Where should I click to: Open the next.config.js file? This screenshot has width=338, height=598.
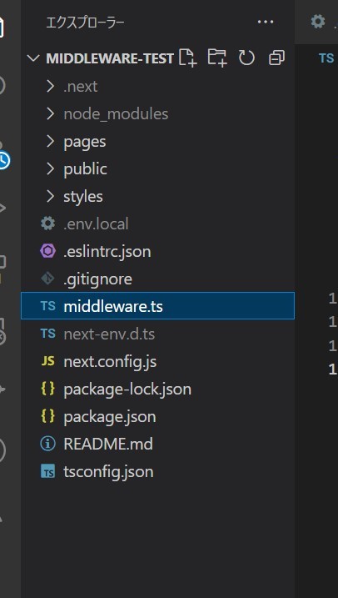point(157,361)
